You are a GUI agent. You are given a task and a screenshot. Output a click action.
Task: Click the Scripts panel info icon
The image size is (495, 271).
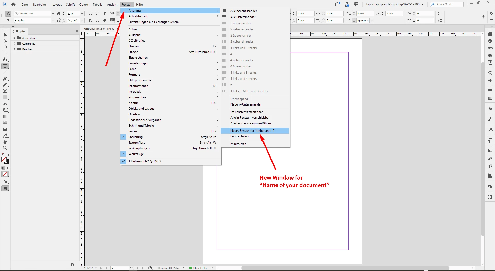[72, 265]
